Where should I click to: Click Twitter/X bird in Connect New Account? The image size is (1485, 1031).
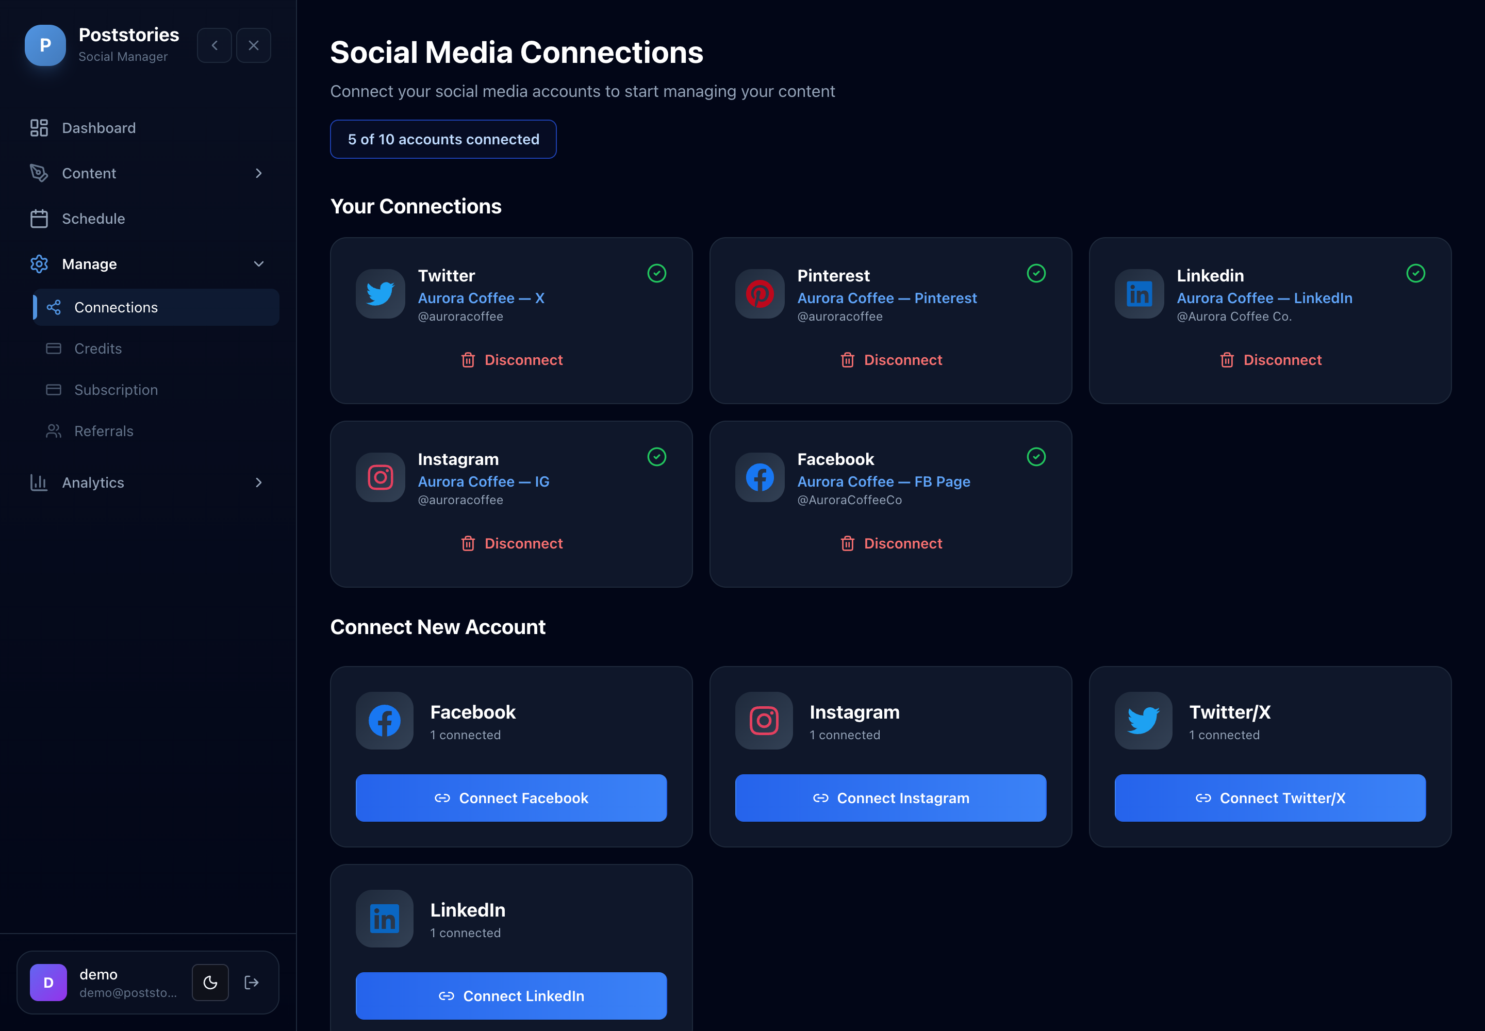[1143, 721]
